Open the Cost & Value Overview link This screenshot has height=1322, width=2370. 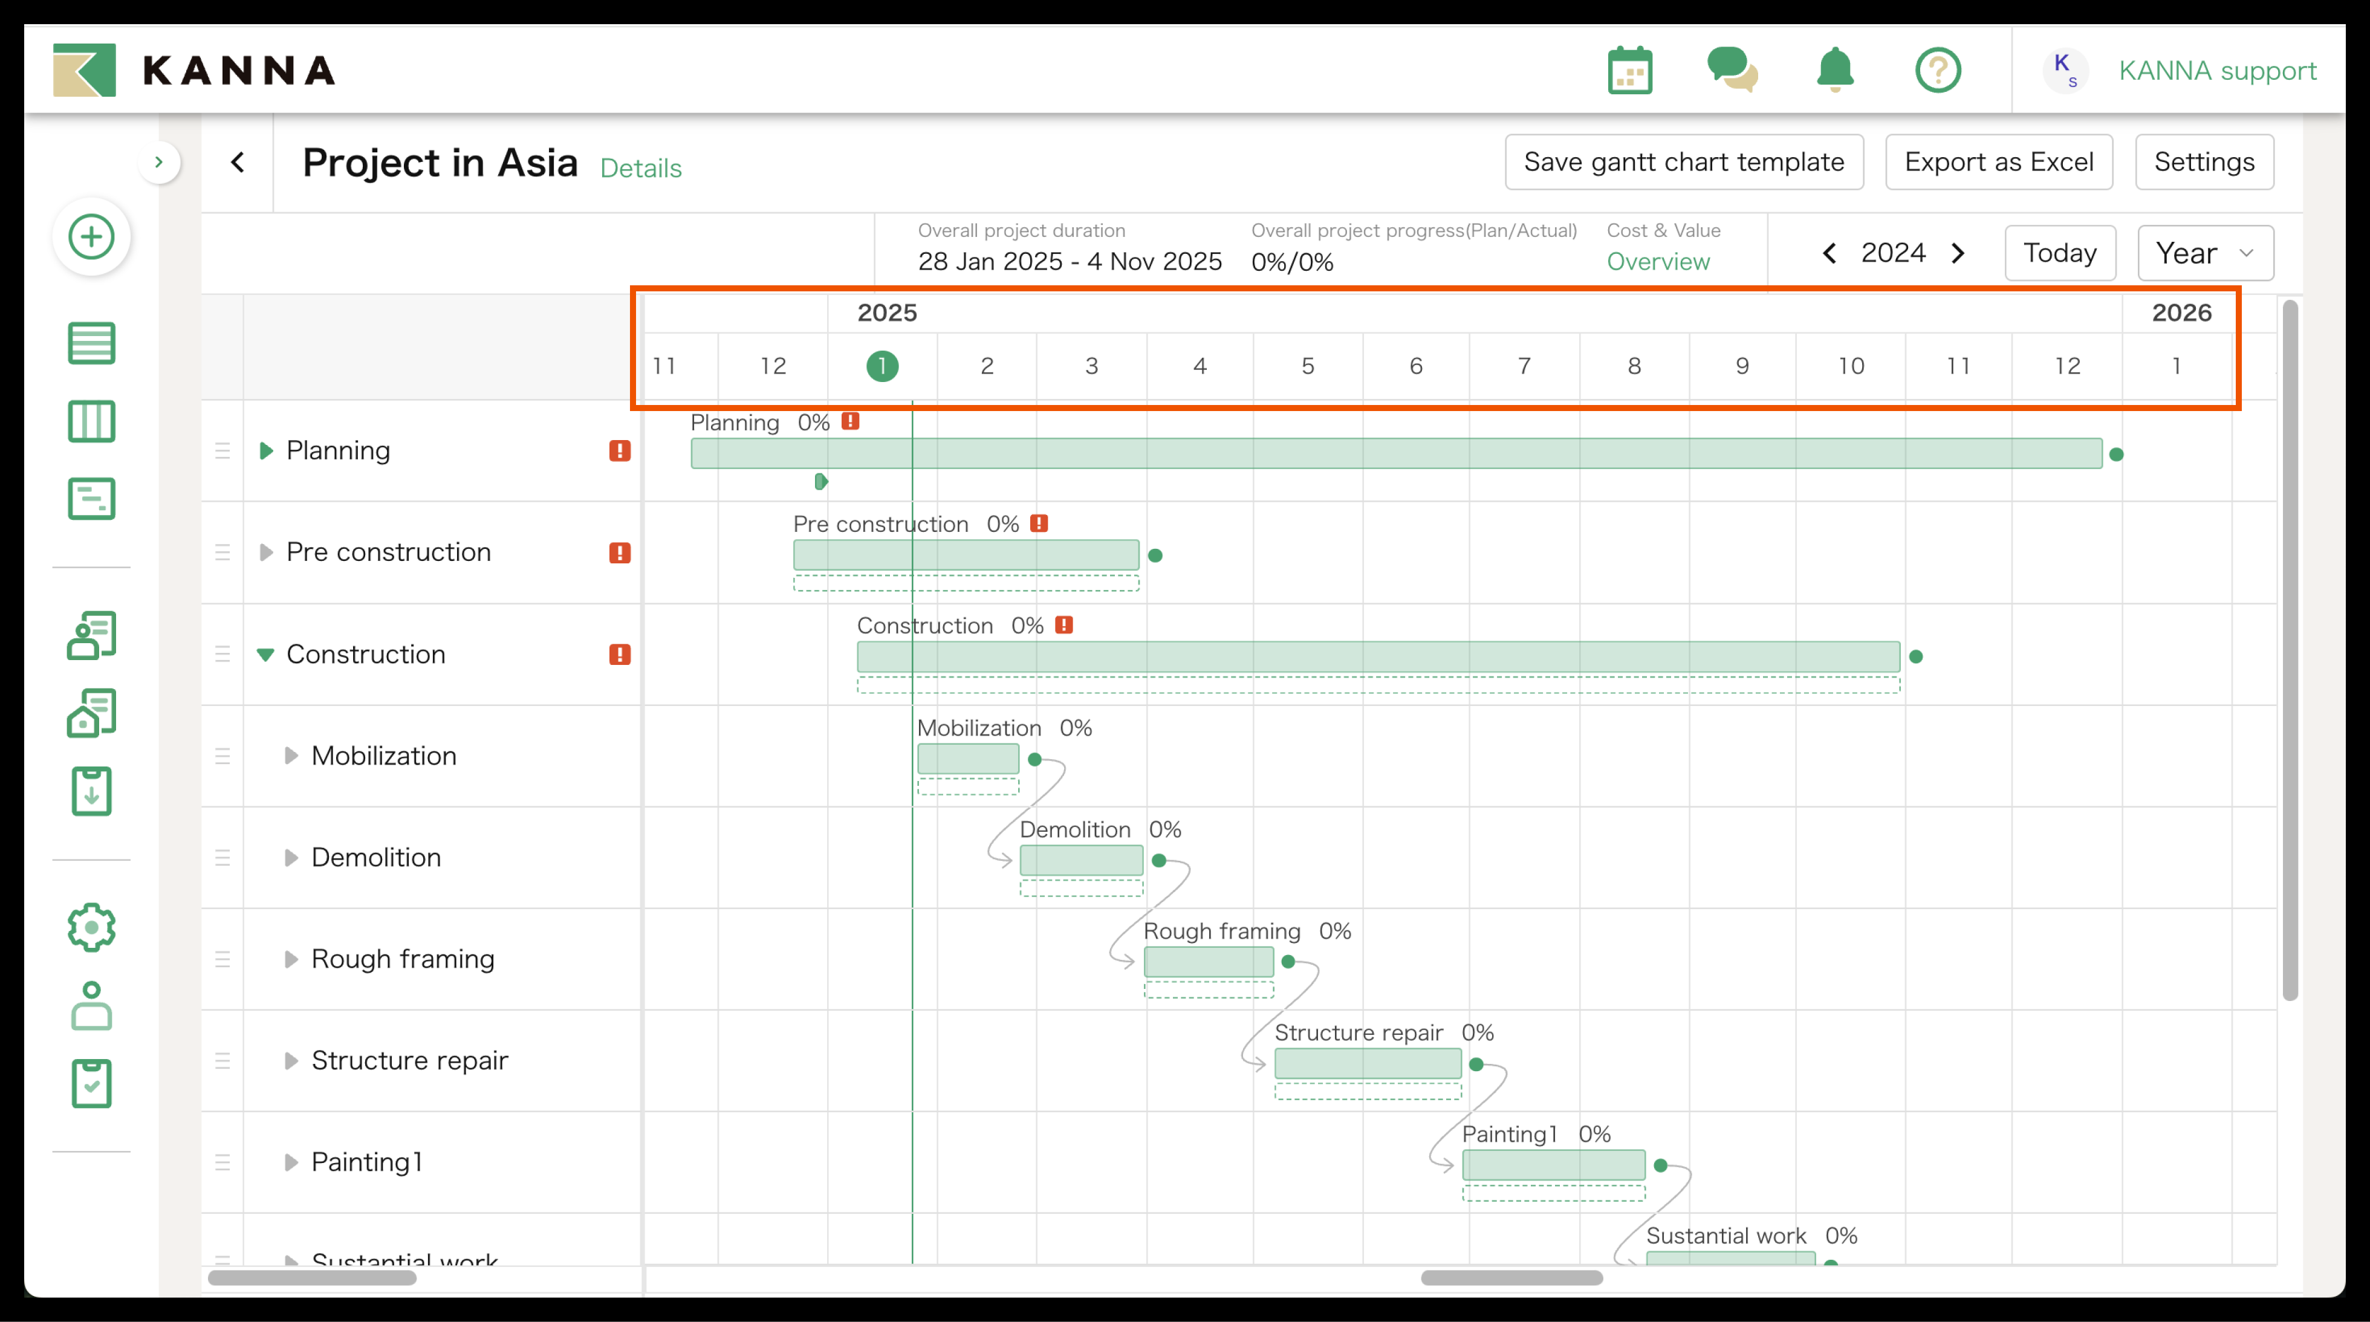(x=1658, y=262)
